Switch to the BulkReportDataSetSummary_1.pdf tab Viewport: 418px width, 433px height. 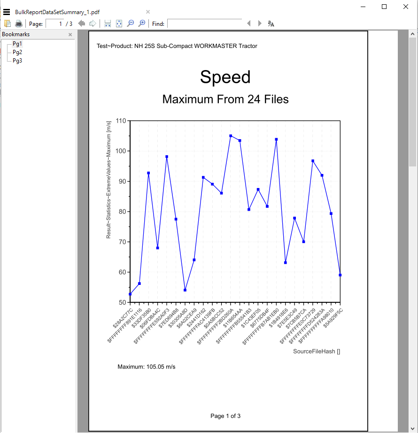click(56, 12)
